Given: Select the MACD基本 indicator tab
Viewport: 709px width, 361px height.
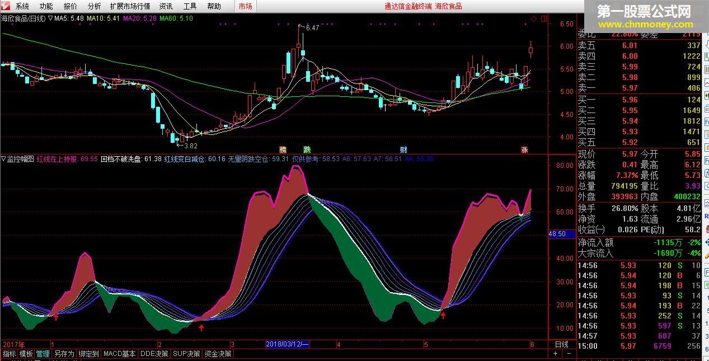Looking at the screenshot, I should pos(120,354).
